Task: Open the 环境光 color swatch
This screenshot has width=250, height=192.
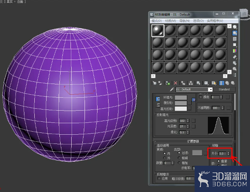Action: click(x=181, y=97)
